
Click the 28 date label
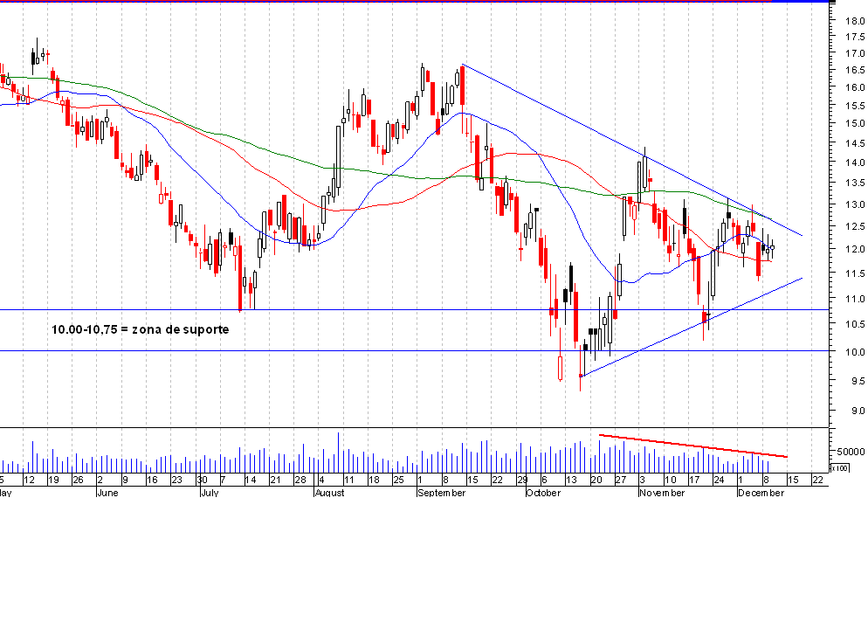pos(300,480)
